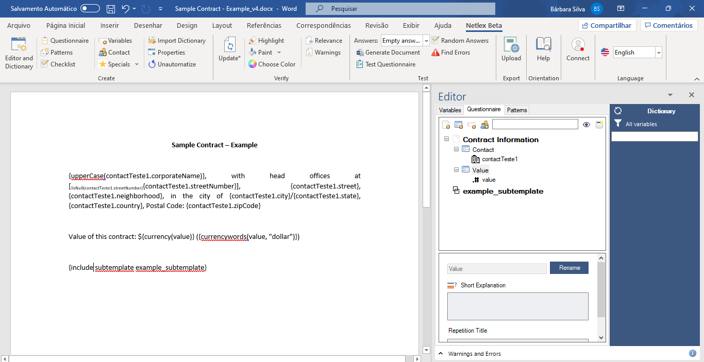
Task: Click the Rename button
Action: (x=569, y=268)
